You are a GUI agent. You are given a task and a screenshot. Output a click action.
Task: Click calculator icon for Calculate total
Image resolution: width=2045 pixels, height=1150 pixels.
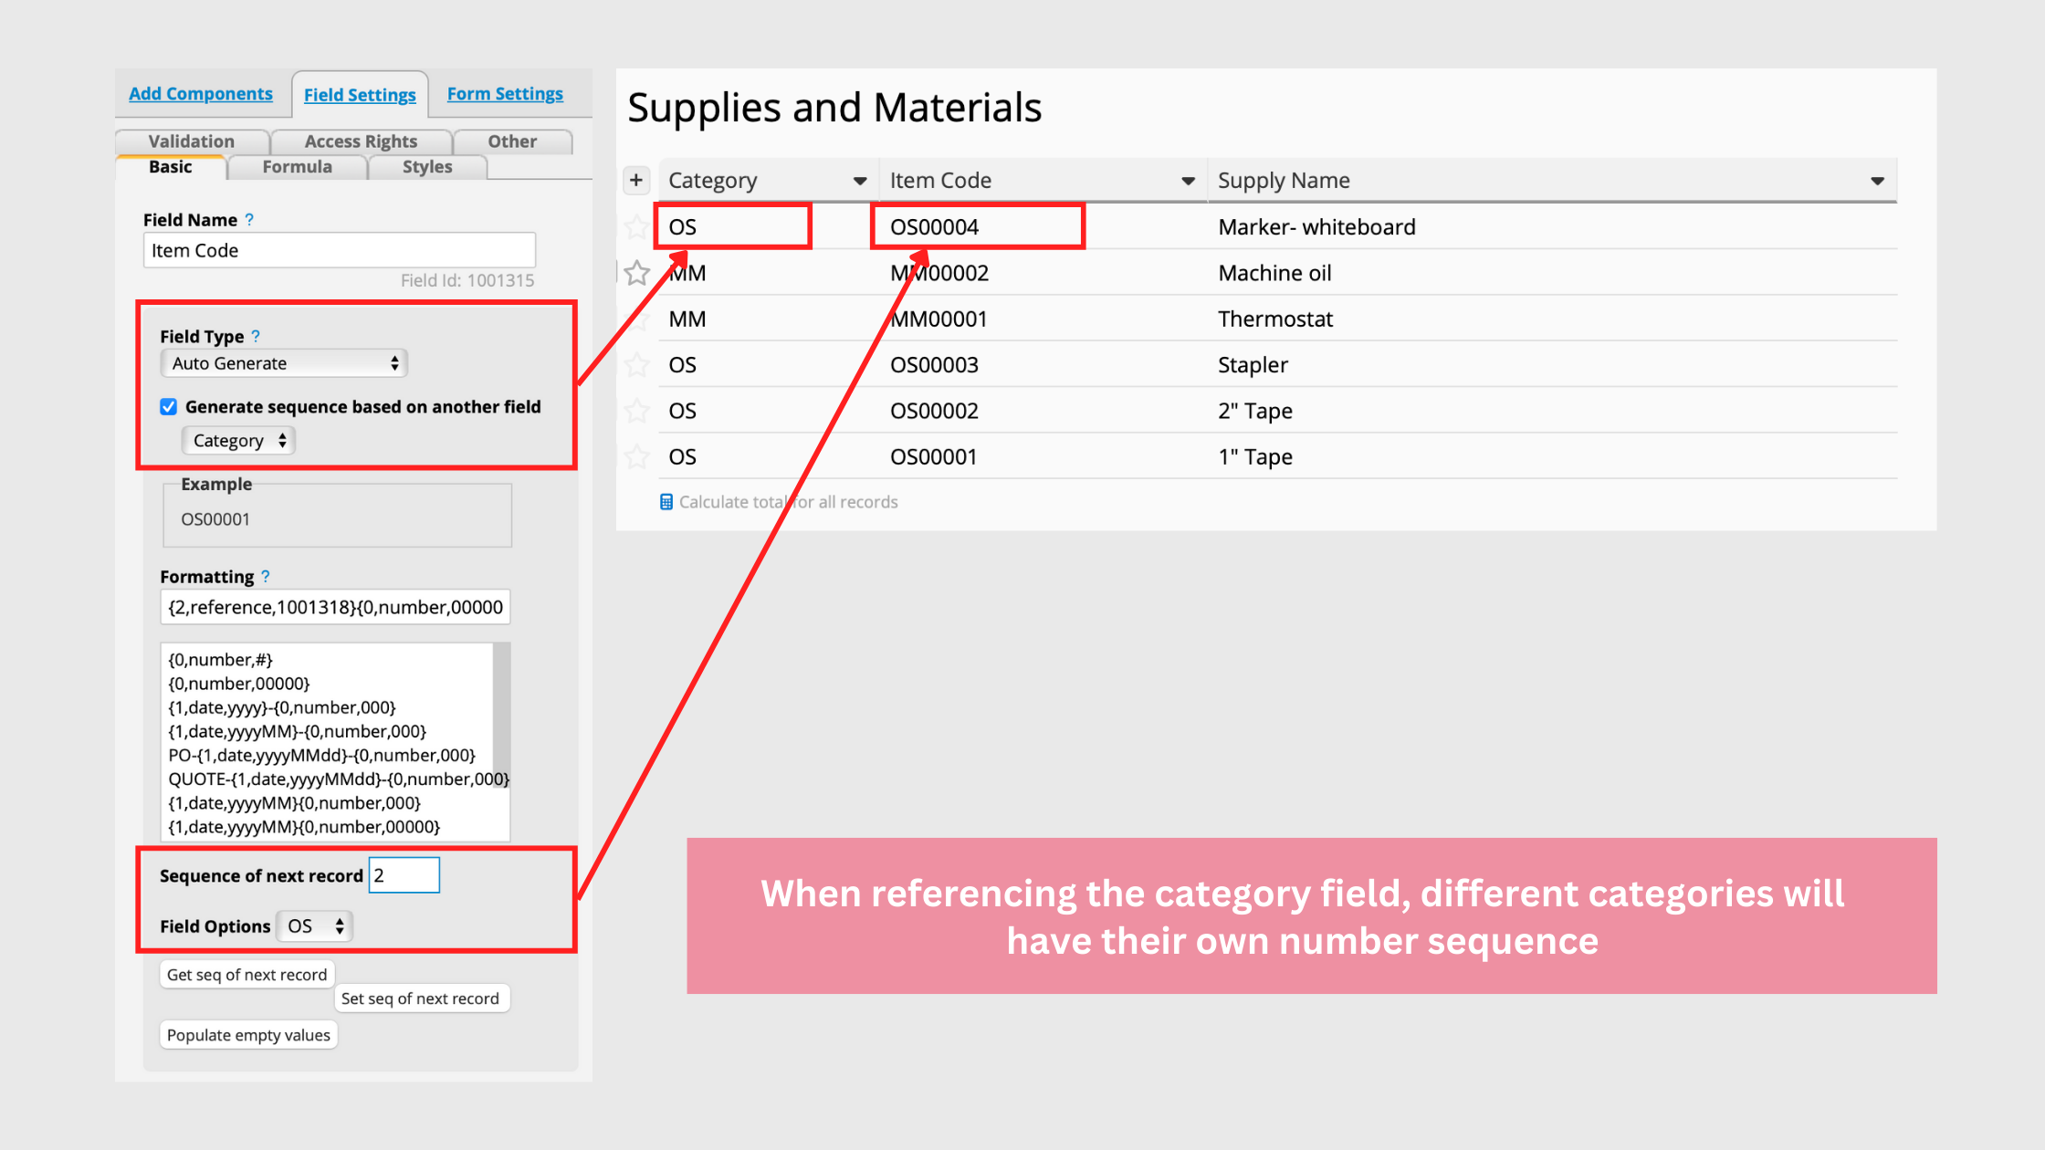tap(666, 502)
